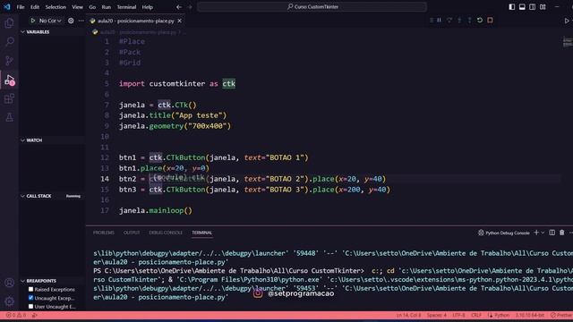
Task: Open the Edit menu
Action: point(35,7)
